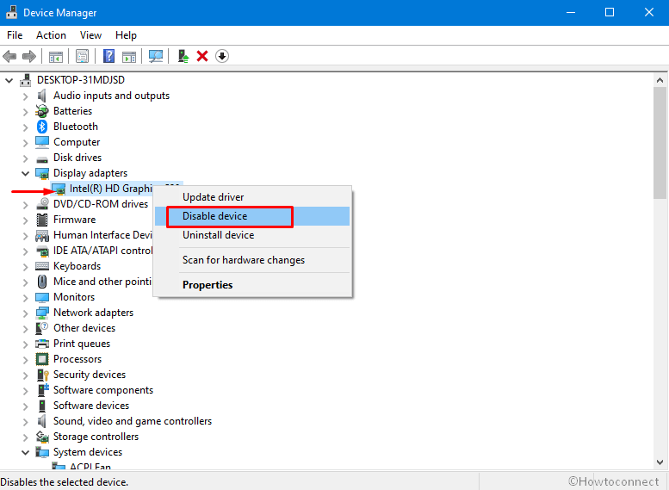669x490 pixels.
Task: Click the blue Help toolbar icon
Action: 108,56
